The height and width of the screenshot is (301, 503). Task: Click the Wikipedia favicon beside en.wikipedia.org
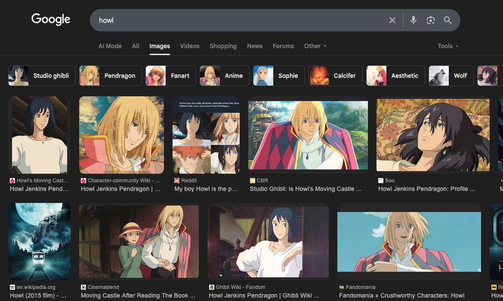point(12,287)
